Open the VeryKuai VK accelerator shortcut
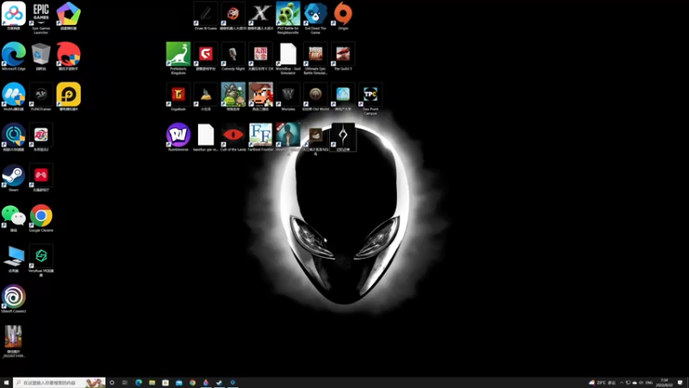 (40, 260)
